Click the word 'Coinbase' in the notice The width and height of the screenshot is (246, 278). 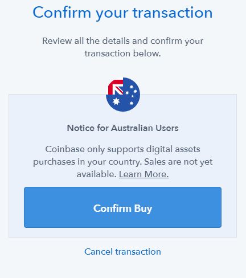click(65, 149)
